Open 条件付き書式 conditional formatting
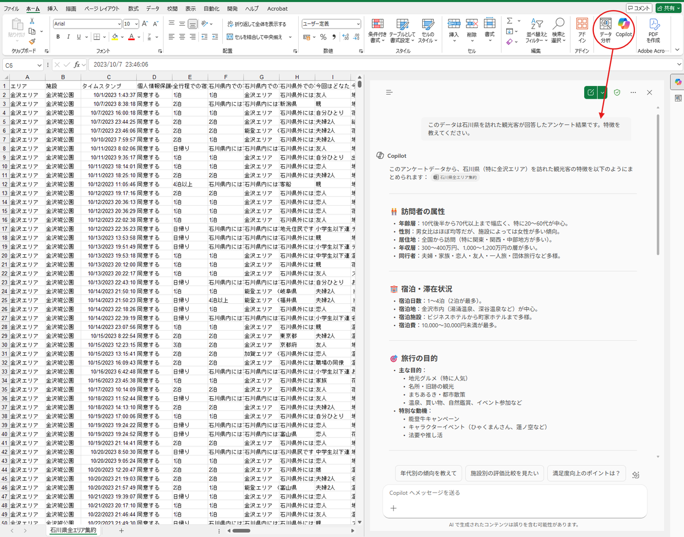The width and height of the screenshot is (684, 537). 377,31
